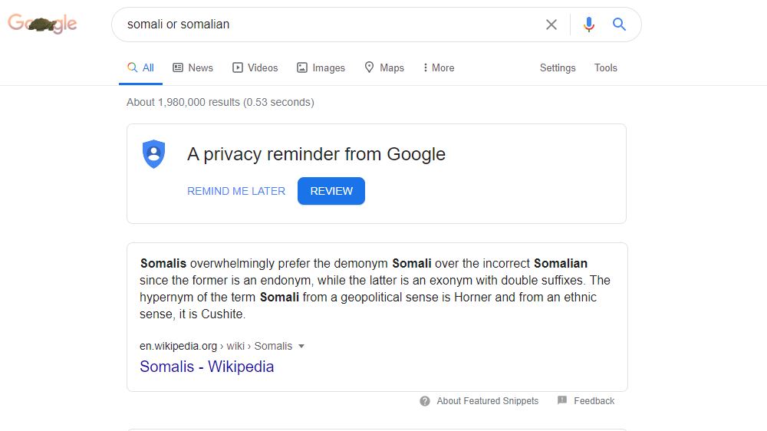Click the Google doodle logo
This screenshot has width=767, height=431.
coord(42,24)
